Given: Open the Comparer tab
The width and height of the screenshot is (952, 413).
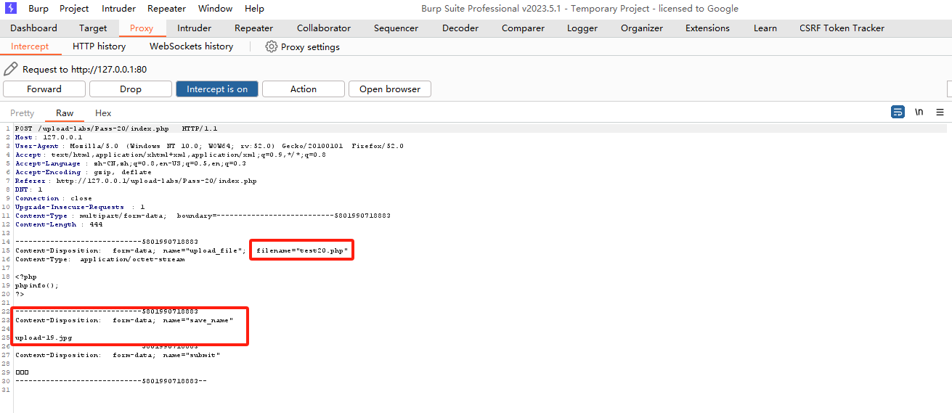Looking at the screenshot, I should [x=523, y=28].
